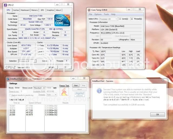Click the PayPal Donate logo
This screenshot has height=139, width=173.
click(79, 94)
